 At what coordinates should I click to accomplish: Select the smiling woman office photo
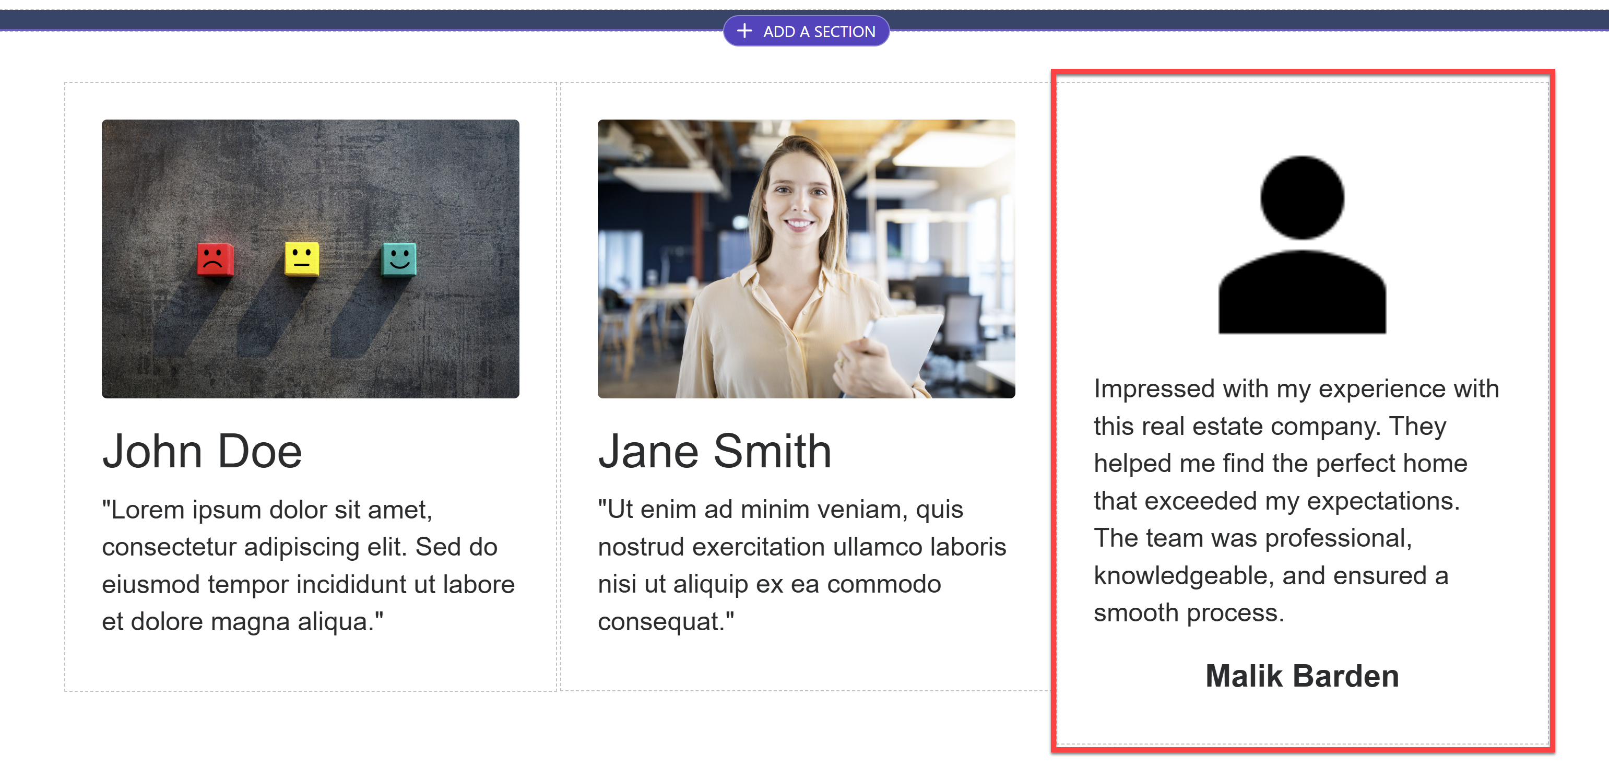coord(807,258)
